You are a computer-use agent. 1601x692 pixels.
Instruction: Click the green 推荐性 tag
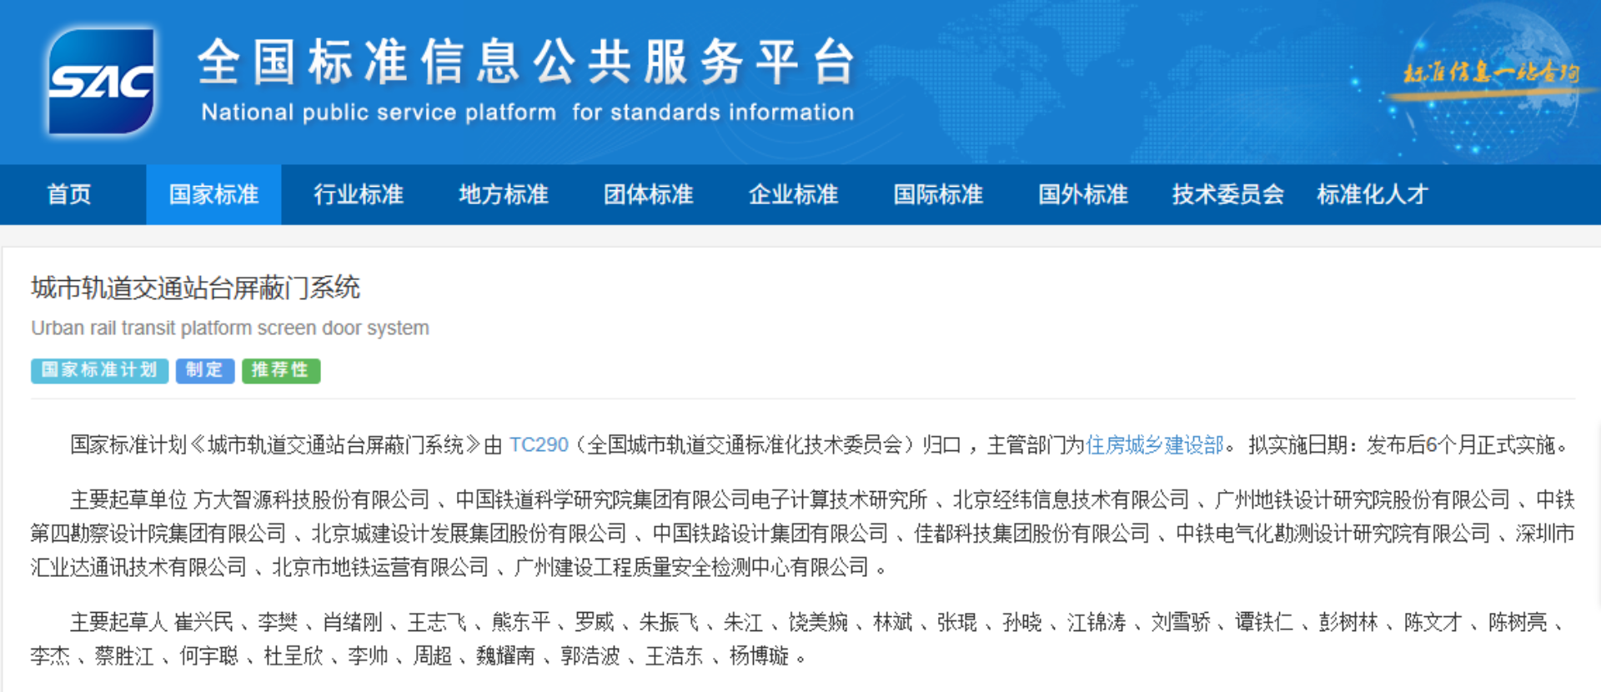coord(281,370)
